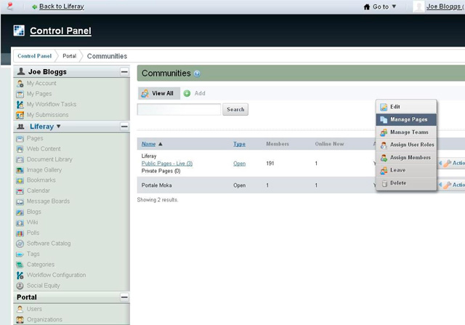The image size is (465, 325).
Task: Click the Workflow Configuration icon
Action: [x=20, y=275]
